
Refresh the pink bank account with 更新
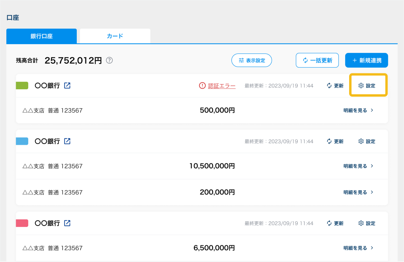tap(335, 223)
